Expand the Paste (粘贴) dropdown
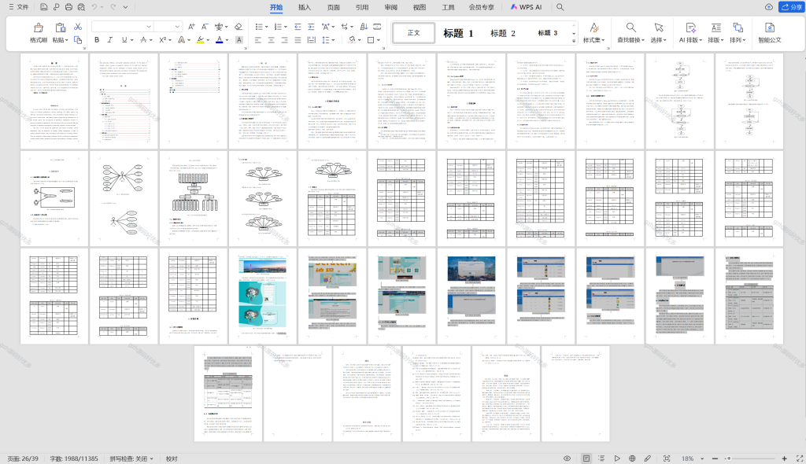Image resolution: width=806 pixels, height=464 pixels. coord(60,40)
